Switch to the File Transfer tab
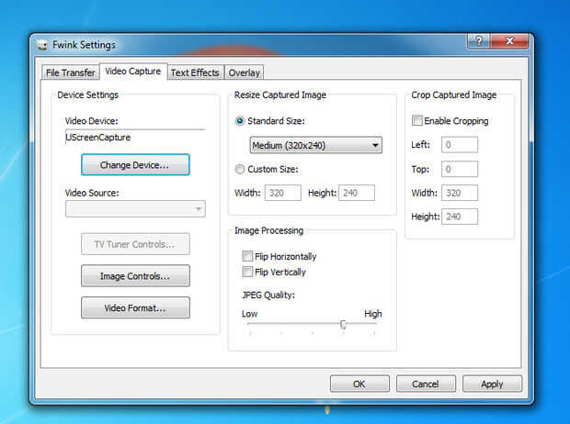The image size is (570, 424). tap(70, 73)
